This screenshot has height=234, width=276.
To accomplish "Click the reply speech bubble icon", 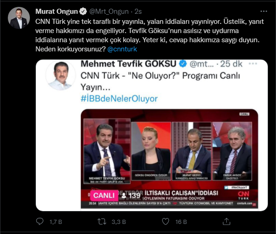I will [40, 222].
